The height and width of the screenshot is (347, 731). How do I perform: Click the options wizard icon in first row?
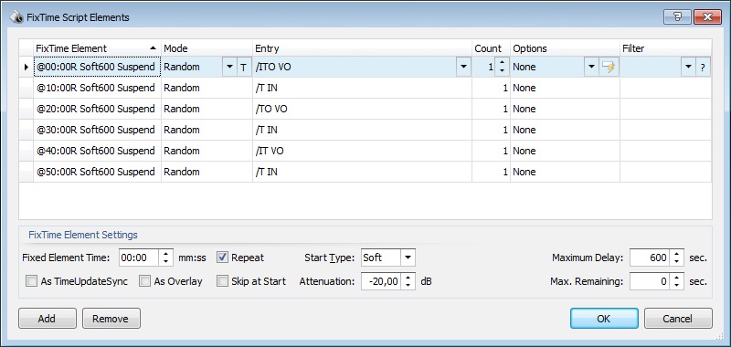tap(609, 67)
